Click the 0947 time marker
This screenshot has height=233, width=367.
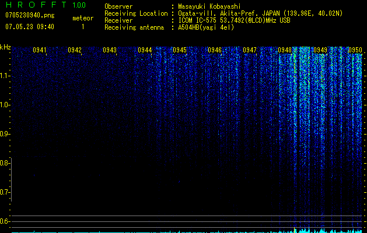pyautogui.click(x=250, y=50)
